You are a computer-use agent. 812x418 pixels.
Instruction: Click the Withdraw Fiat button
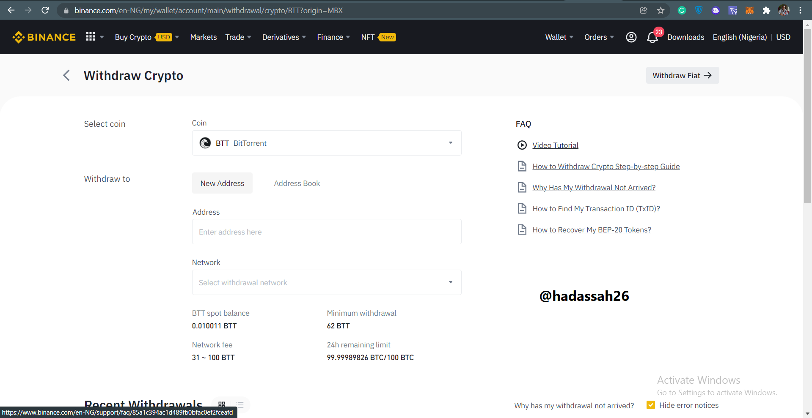point(682,75)
